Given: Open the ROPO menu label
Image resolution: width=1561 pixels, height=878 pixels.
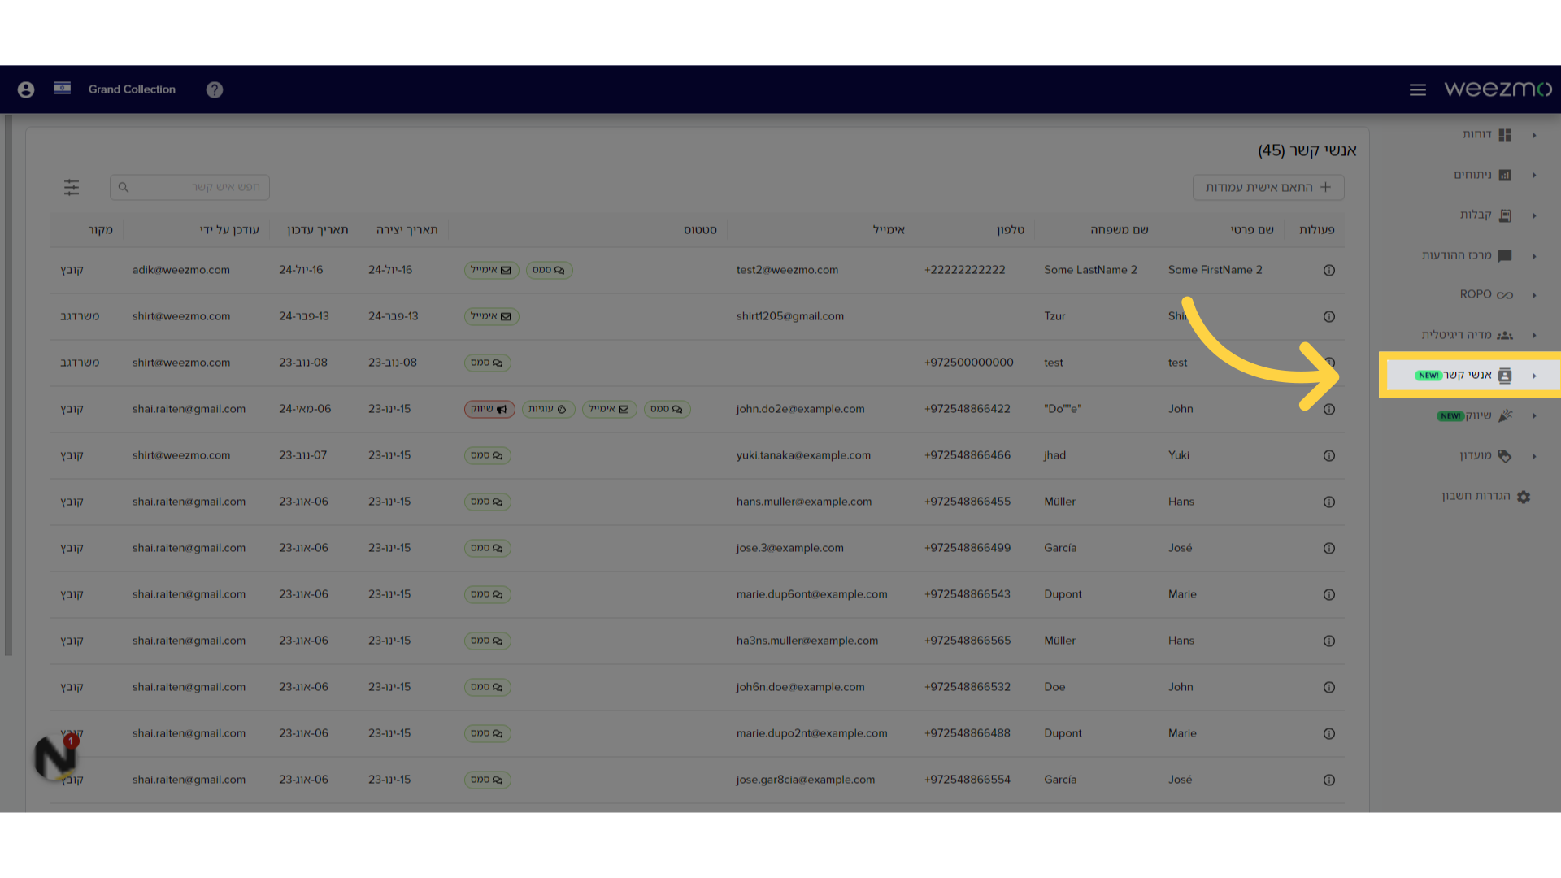Looking at the screenshot, I should click(1476, 294).
